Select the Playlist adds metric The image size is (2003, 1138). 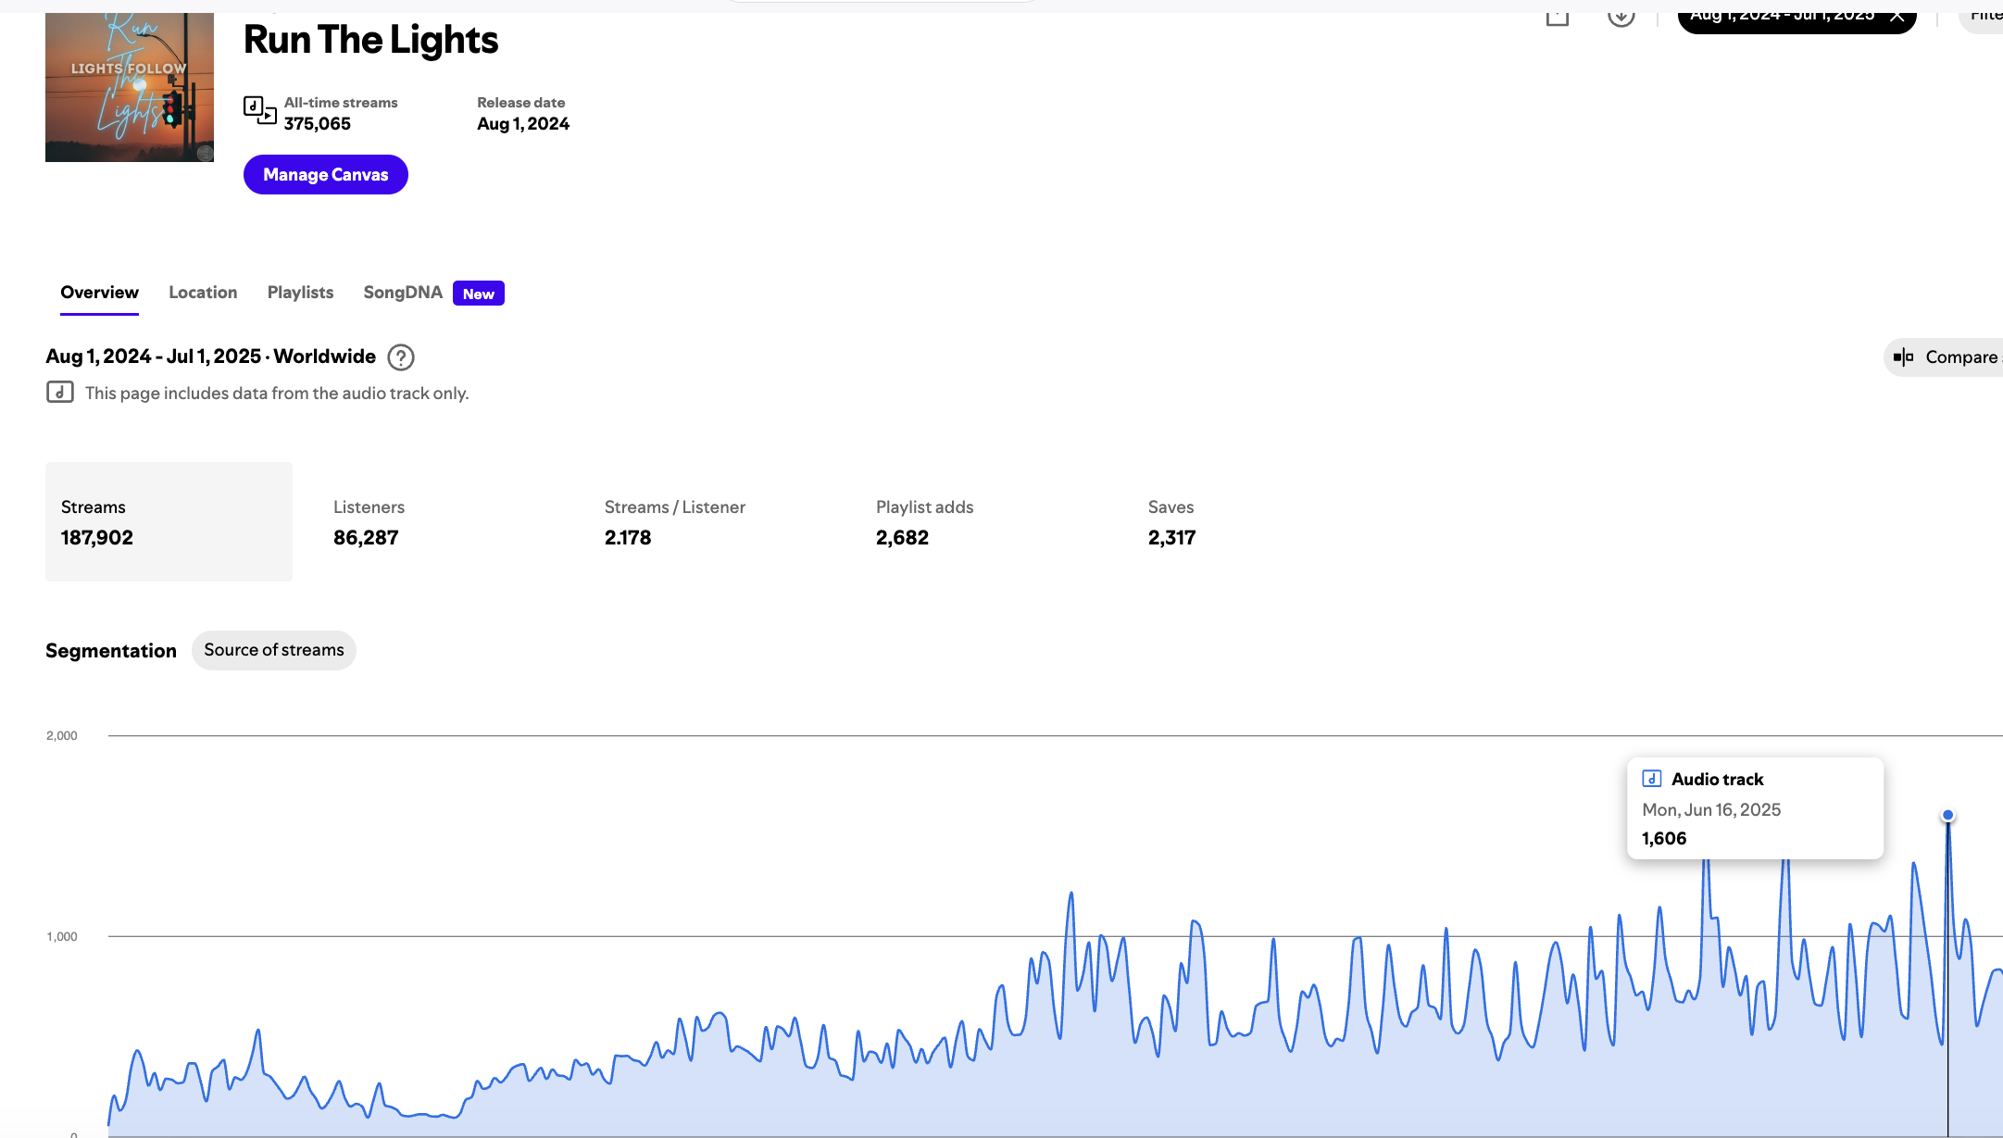pyautogui.click(x=923, y=522)
